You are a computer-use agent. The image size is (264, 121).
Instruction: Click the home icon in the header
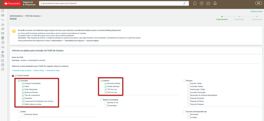click(x=195, y=3)
